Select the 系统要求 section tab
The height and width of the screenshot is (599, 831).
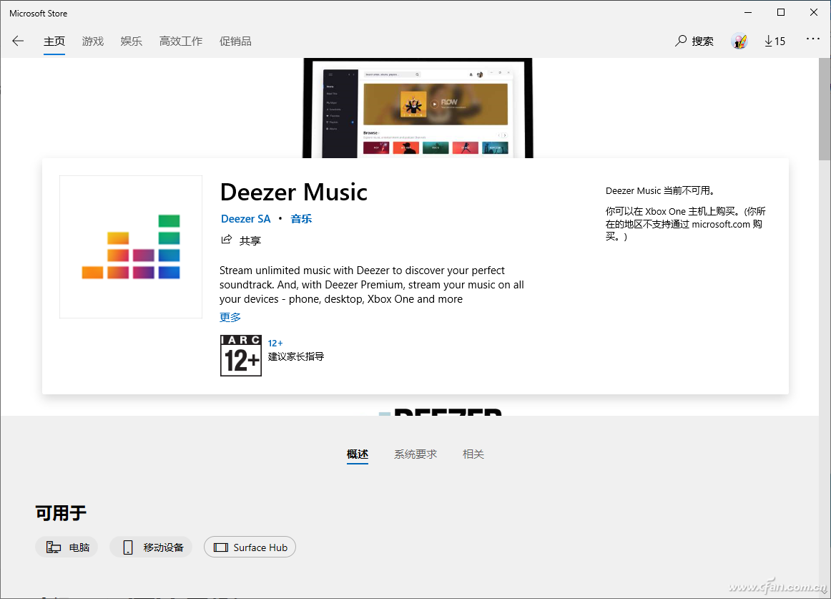pos(415,454)
